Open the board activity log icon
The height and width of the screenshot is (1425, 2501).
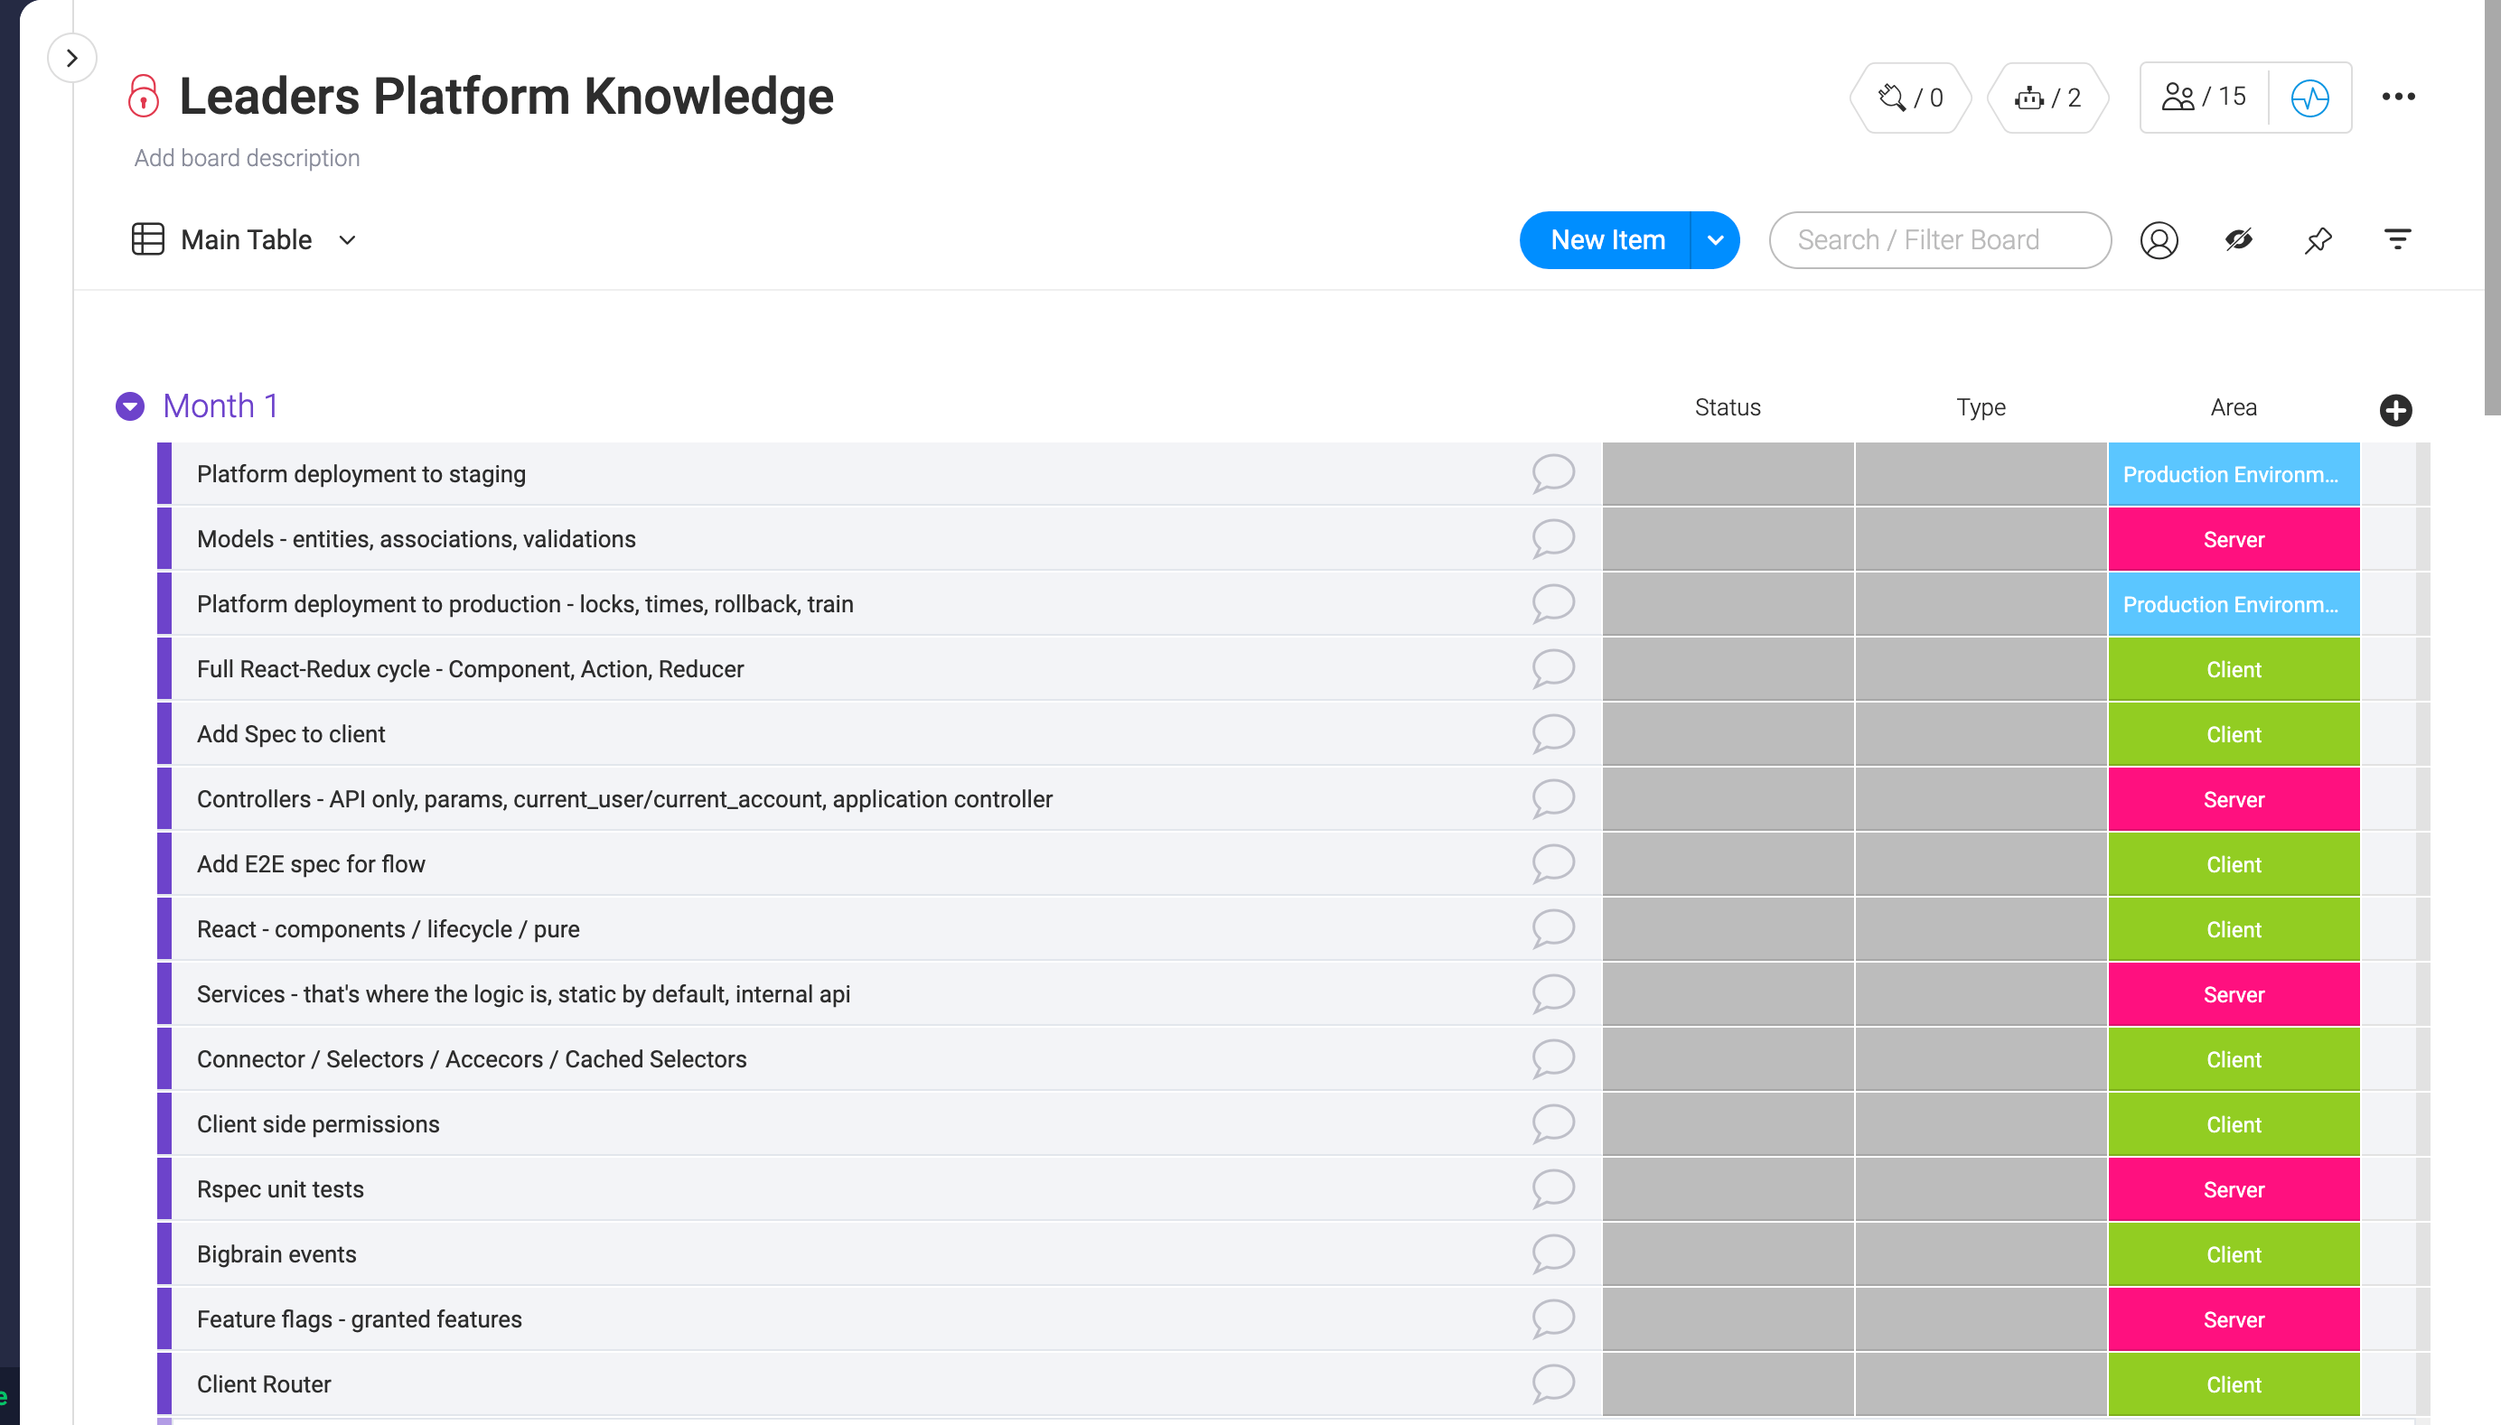click(x=2310, y=97)
